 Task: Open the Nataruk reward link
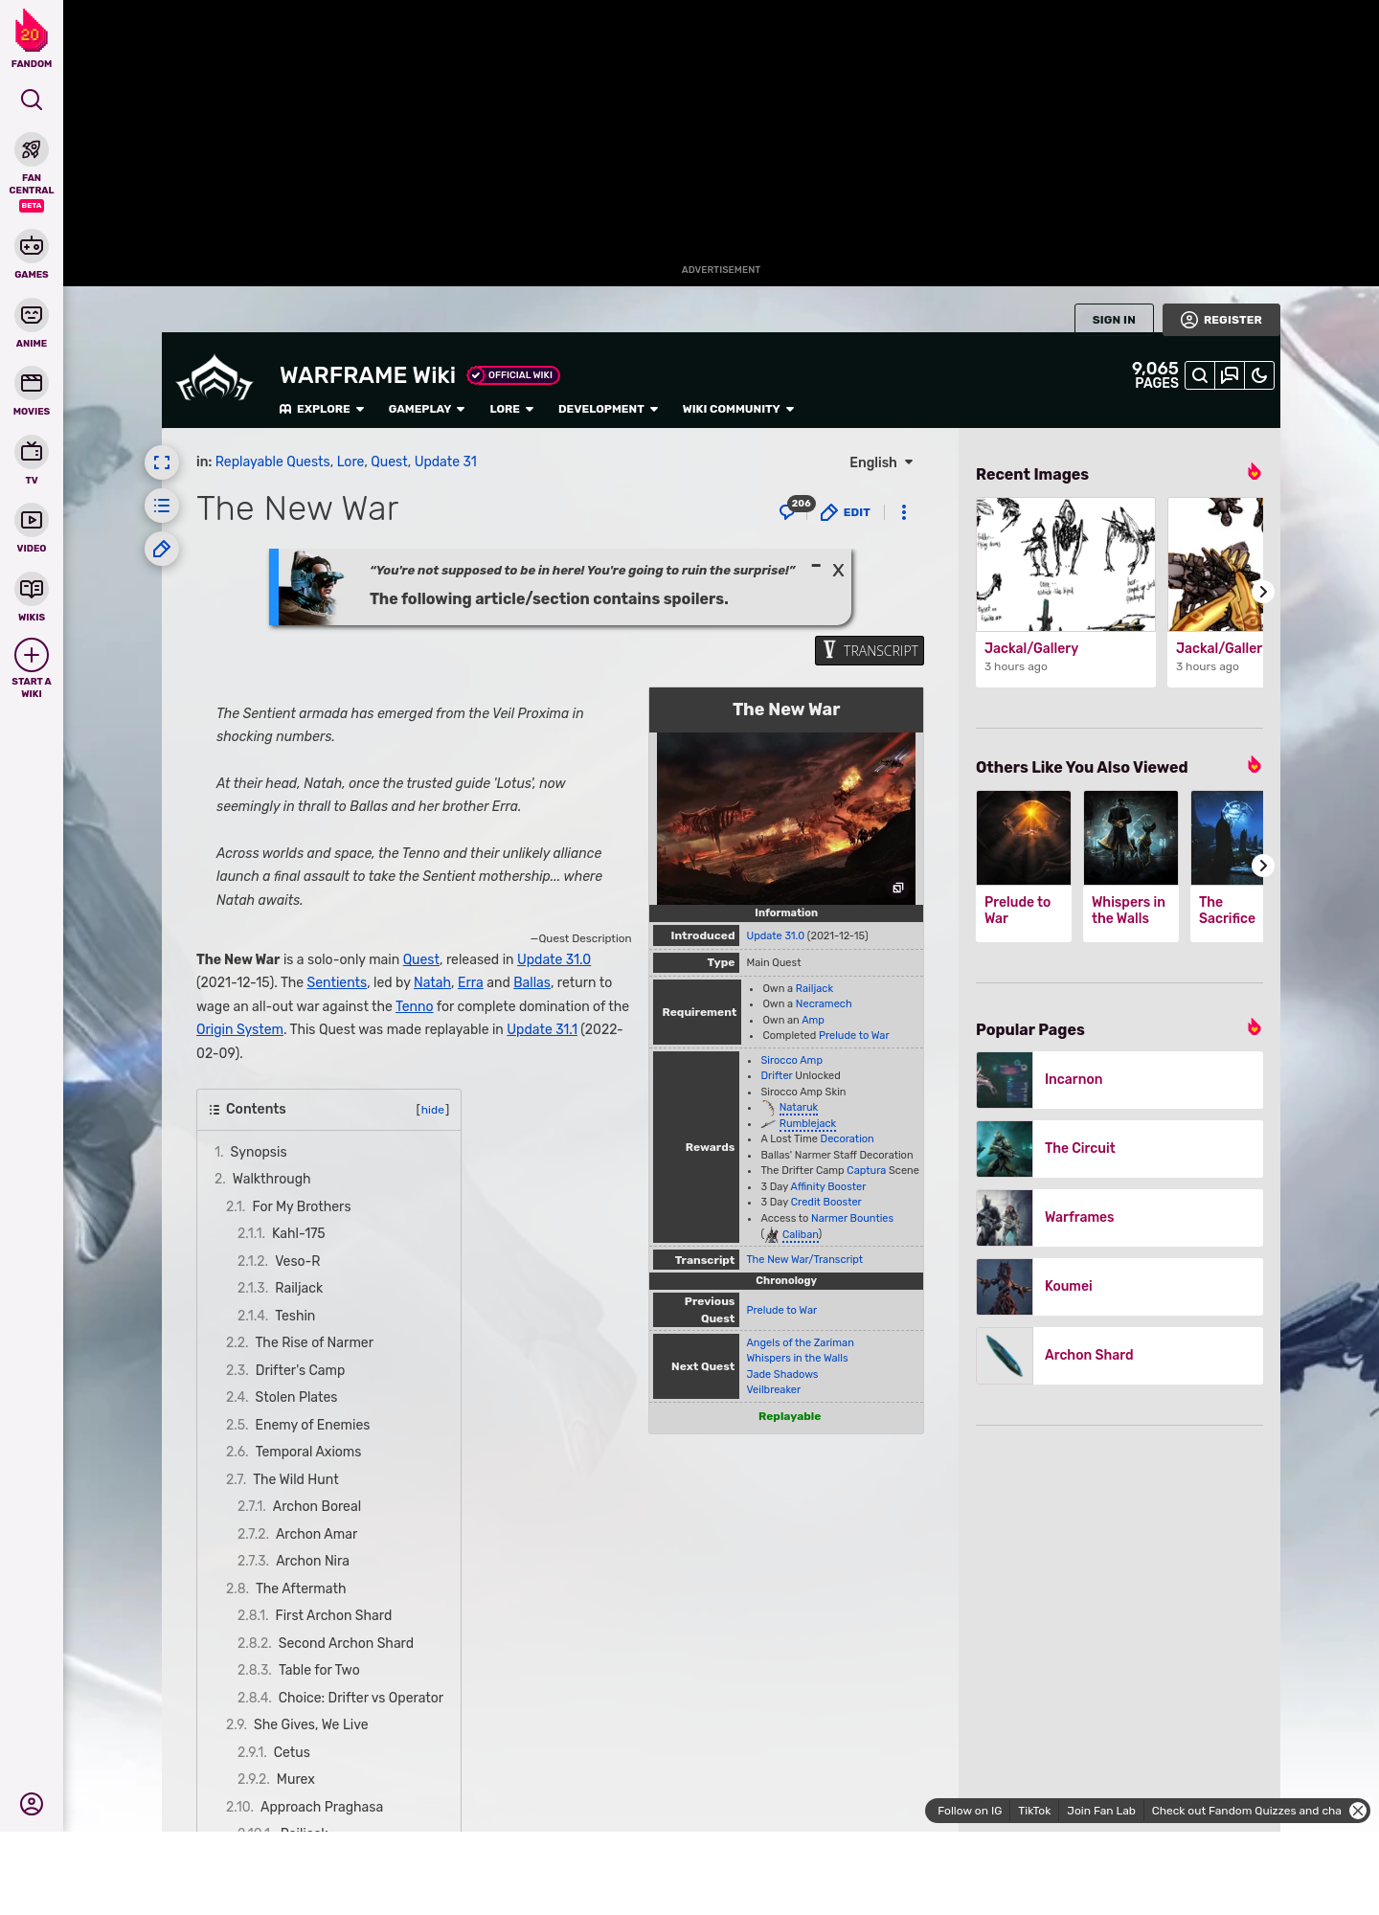tap(799, 1108)
